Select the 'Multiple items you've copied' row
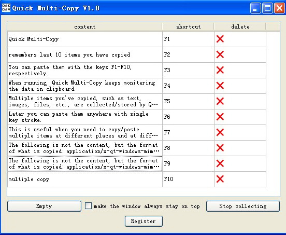Image resolution: width=286 pixels, height=235 pixels. click(85, 101)
